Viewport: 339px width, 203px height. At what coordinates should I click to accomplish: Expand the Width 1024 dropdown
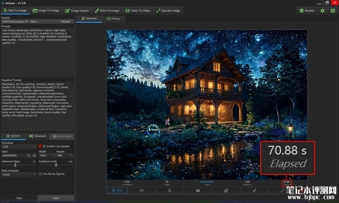[47, 155]
